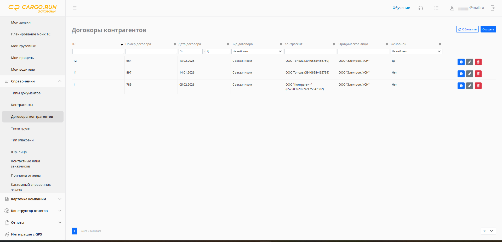This screenshot has width=502, height=242.
Task: Edit contract number 564
Action: tap(470, 62)
